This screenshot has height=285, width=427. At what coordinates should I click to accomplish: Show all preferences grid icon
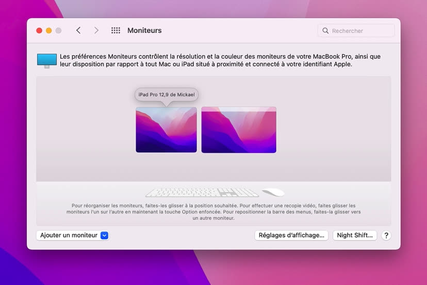click(116, 30)
